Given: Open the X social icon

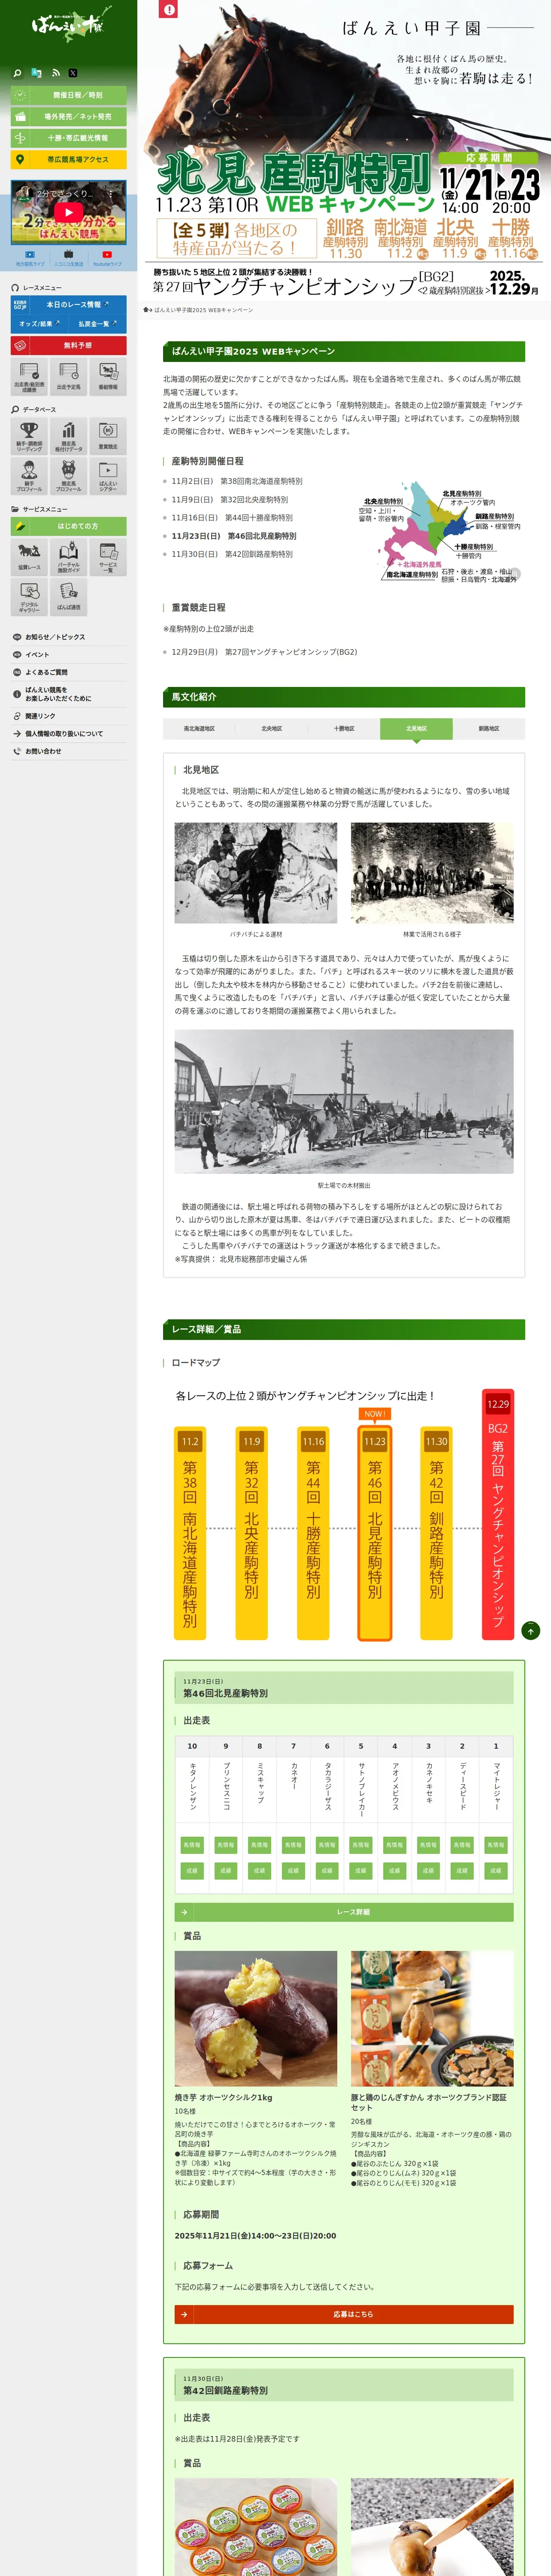Looking at the screenshot, I should pos(73,73).
